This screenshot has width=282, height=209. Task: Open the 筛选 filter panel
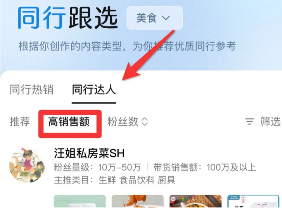click(x=263, y=121)
